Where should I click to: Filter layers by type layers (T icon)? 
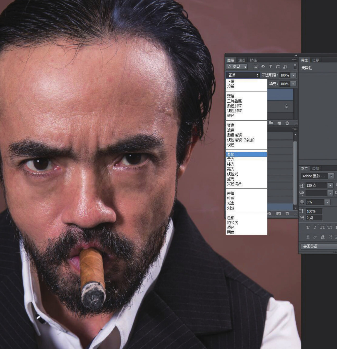pyautogui.click(x=270, y=67)
